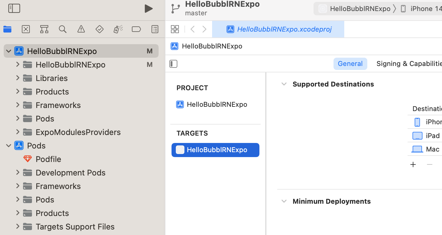
Task: Expand the Targets Support Files folder
Action: point(18,226)
